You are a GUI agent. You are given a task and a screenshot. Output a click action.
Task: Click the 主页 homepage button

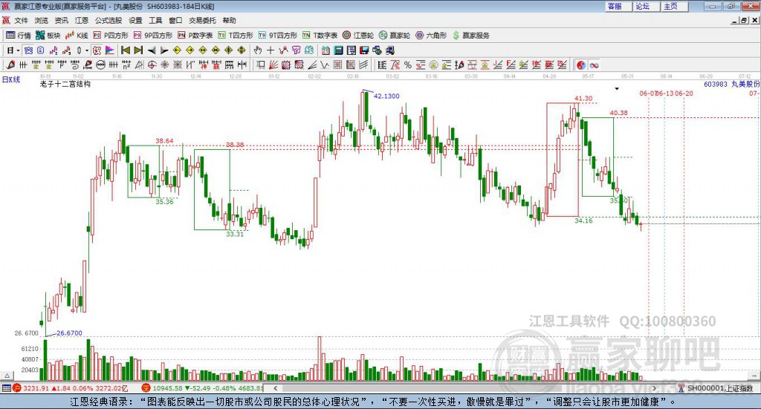tap(674, 6)
